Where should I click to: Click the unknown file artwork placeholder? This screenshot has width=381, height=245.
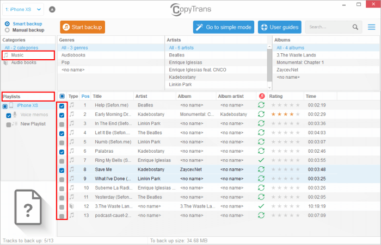[28, 208]
